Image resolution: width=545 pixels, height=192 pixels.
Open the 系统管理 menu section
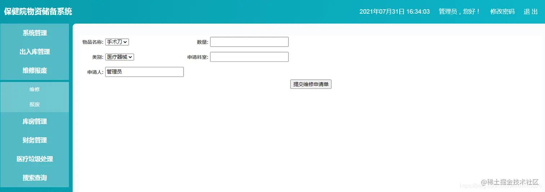coord(35,33)
